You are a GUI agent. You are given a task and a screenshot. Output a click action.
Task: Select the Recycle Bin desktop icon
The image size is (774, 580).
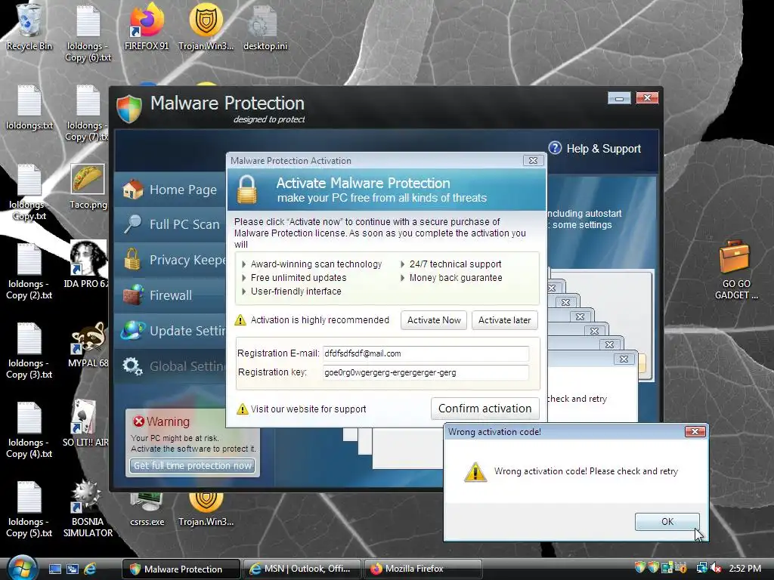(29, 27)
